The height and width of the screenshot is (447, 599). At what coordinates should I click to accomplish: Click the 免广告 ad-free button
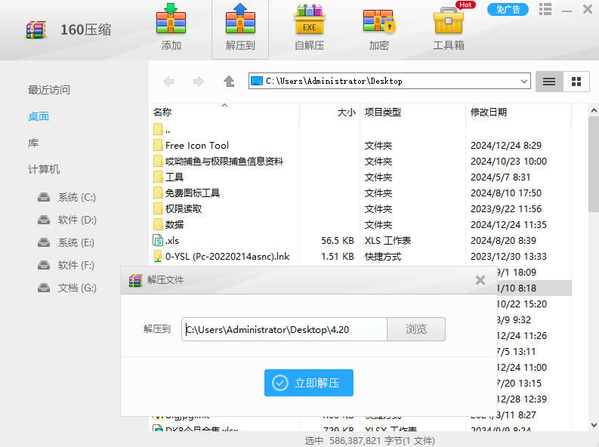[x=508, y=9]
